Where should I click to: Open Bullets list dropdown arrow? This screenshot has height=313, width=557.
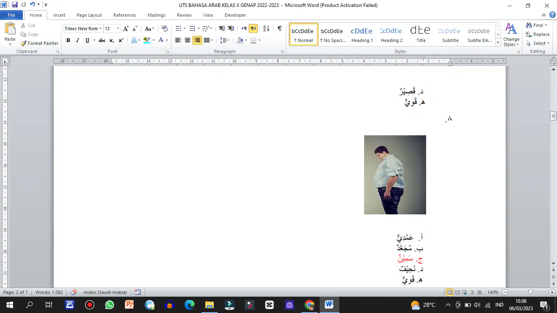point(185,29)
